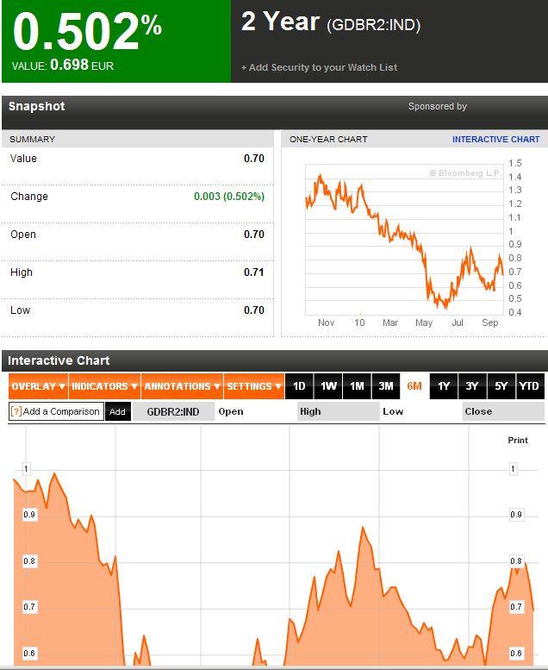The image size is (548, 670).
Task: Click the Low row label in summary
Action: (x=20, y=310)
